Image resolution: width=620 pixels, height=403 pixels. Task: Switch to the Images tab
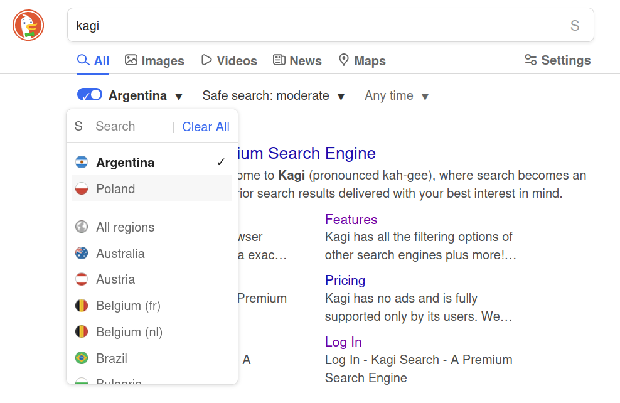click(154, 61)
